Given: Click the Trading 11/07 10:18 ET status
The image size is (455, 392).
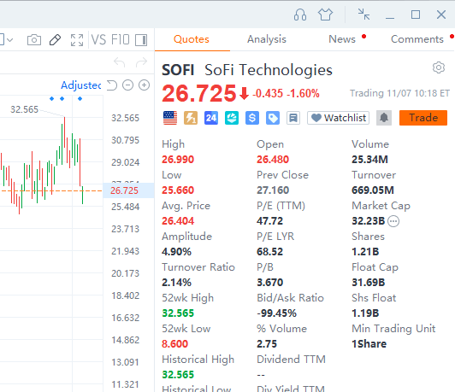Looking at the screenshot, I should 399,93.
